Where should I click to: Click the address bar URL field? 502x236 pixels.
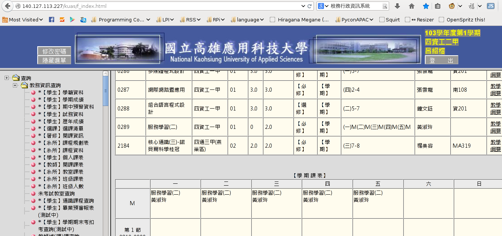coord(158,6)
